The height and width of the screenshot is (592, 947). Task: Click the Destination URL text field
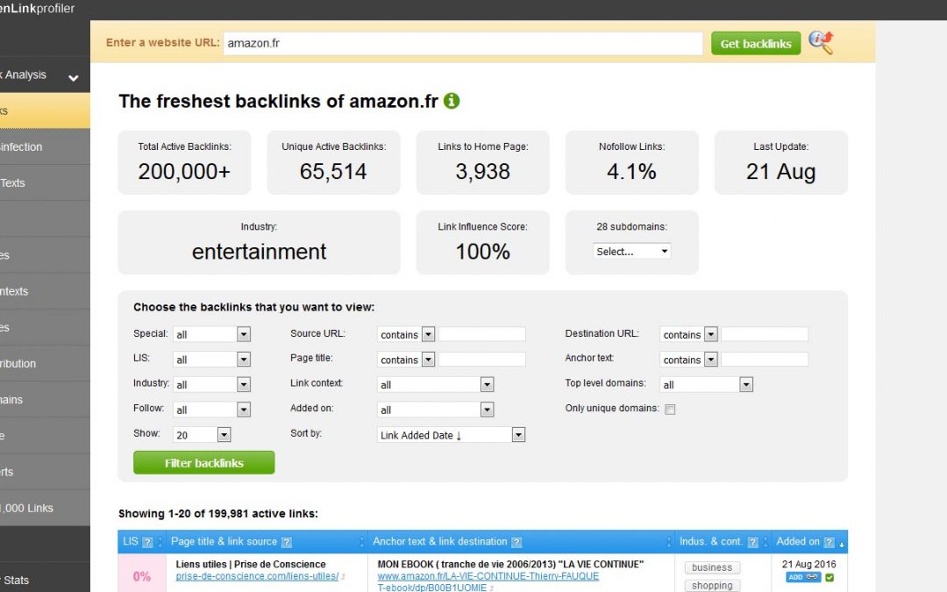765,334
